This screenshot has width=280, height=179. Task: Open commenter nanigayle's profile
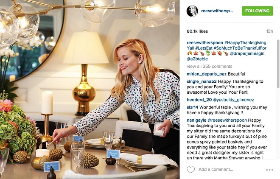pyautogui.click(x=196, y=120)
